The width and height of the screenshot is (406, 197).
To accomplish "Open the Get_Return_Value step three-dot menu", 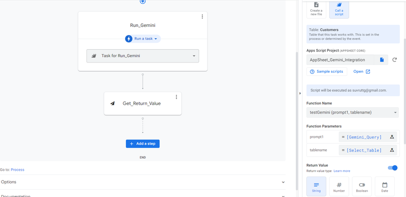I will point(176,97).
